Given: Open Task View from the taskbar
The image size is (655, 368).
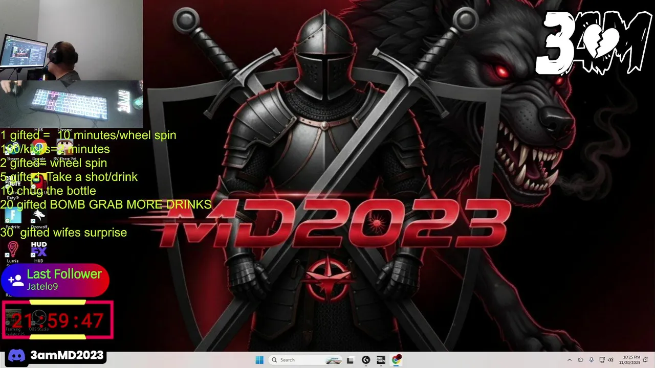Looking at the screenshot, I should 350,360.
